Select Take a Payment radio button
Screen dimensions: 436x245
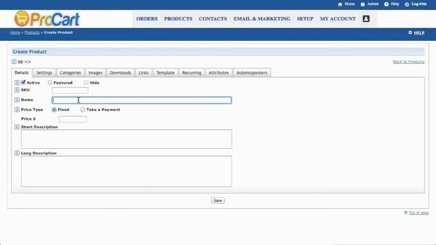82,110
